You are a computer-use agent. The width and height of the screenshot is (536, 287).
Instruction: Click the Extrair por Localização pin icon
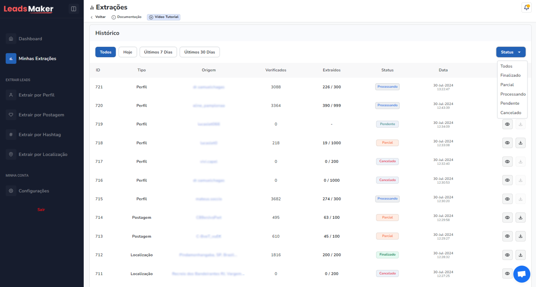point(11,154)
